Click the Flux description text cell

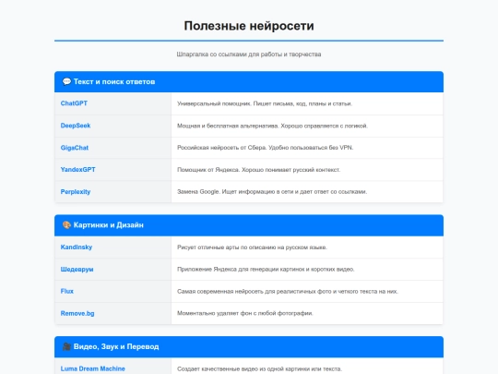point(307,291)
